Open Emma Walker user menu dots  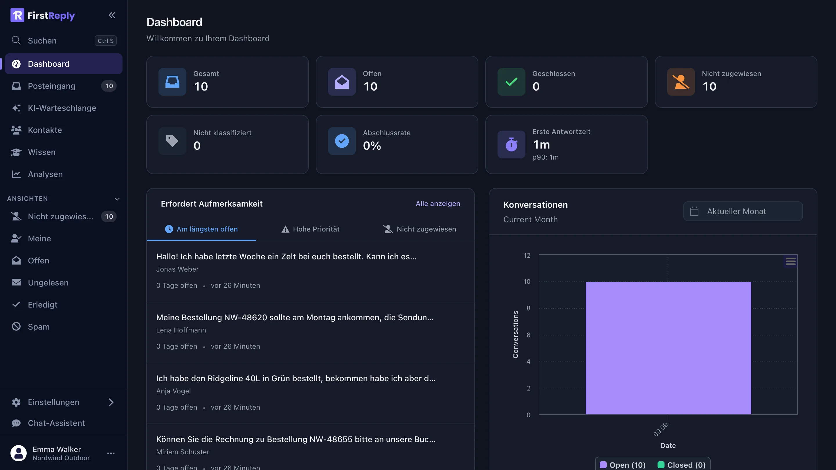(111, 453)
